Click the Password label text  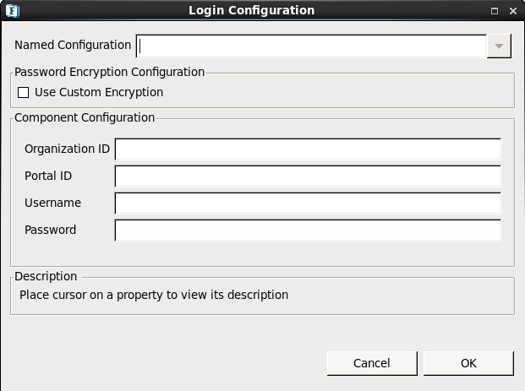[50, 230]
